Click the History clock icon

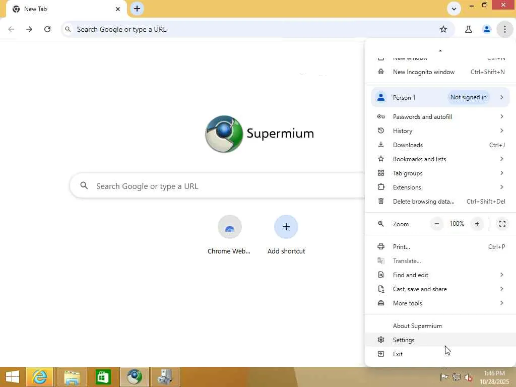(381, 131)
